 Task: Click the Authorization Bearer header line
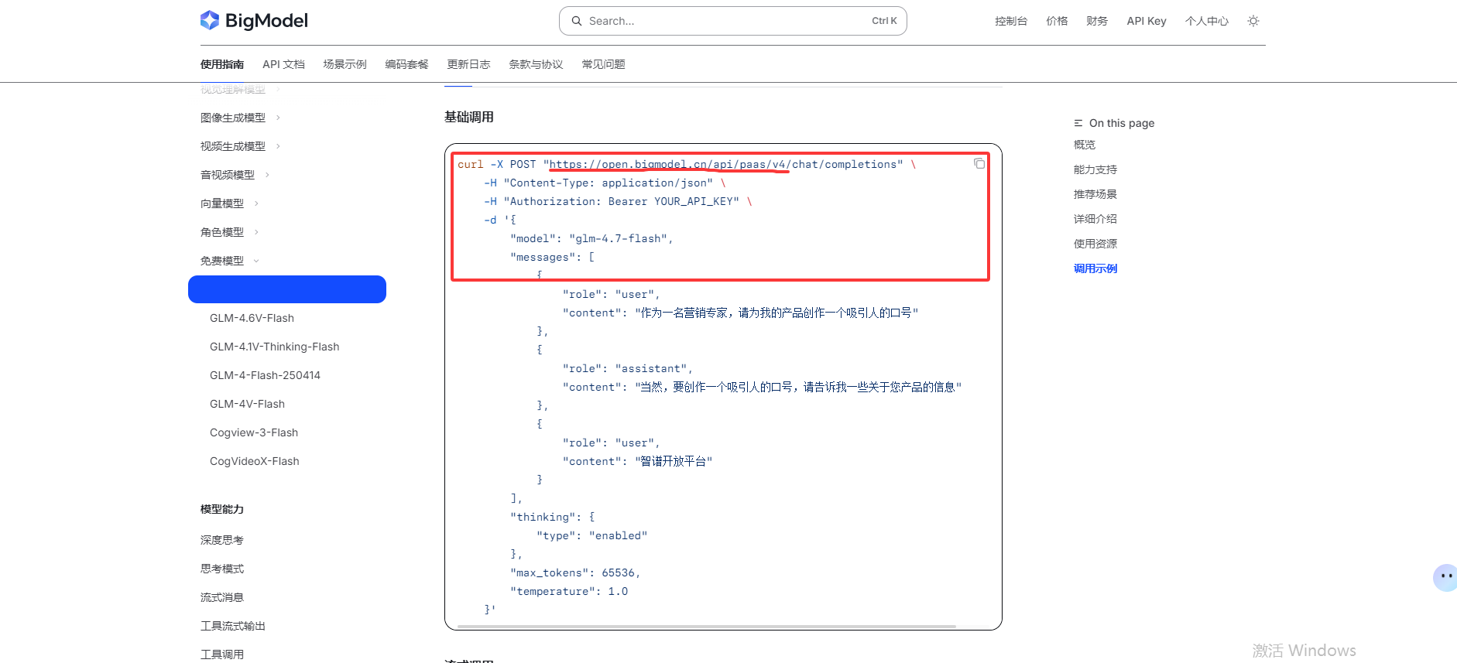[x=618, y=201]
